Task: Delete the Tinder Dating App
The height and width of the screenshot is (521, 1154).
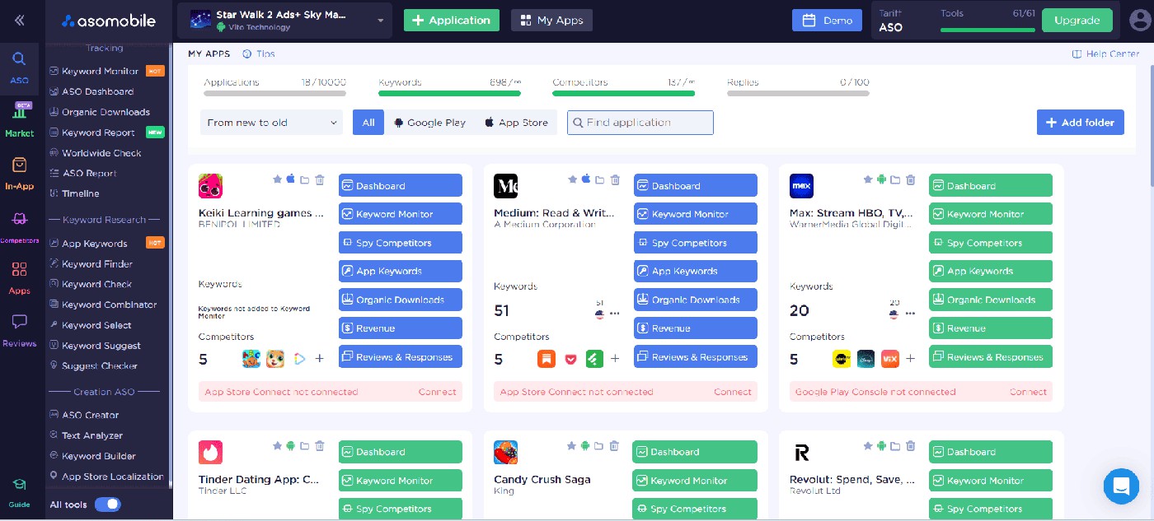Action: (320, 446)
